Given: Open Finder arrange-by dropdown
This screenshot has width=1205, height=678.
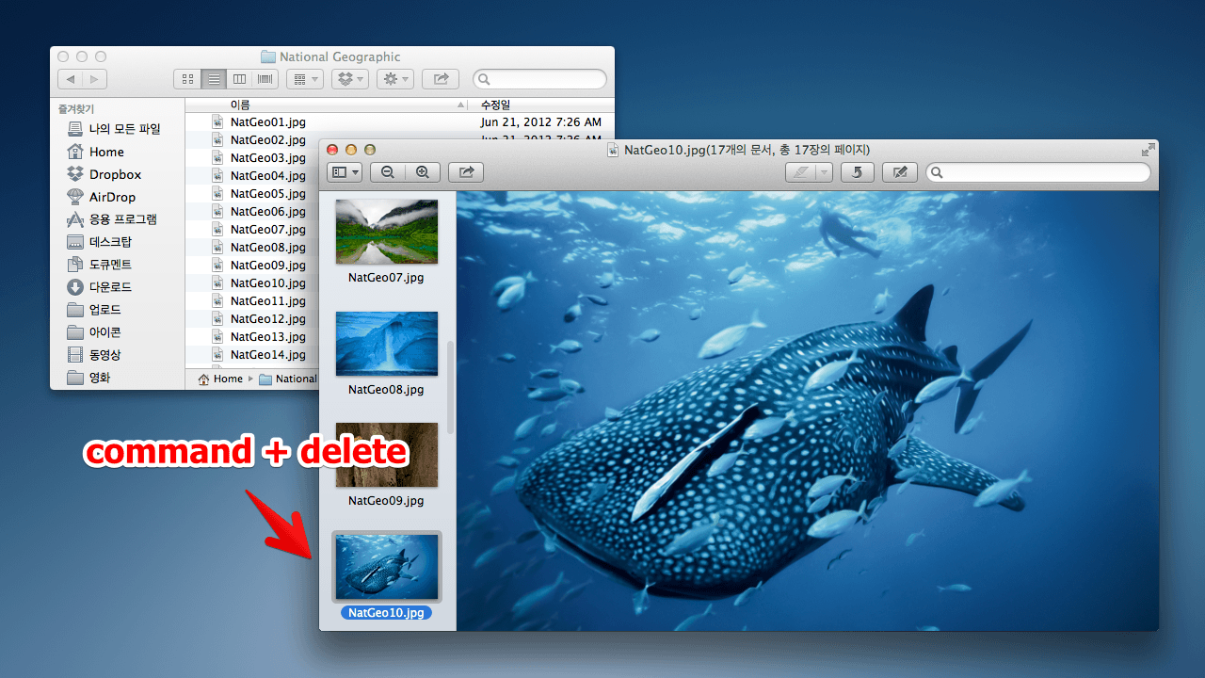Looking at the screenshot, I should [x=305, y=79].
